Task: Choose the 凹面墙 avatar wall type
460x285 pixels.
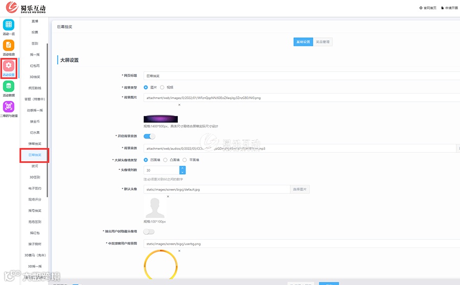Action: (146, 160)
